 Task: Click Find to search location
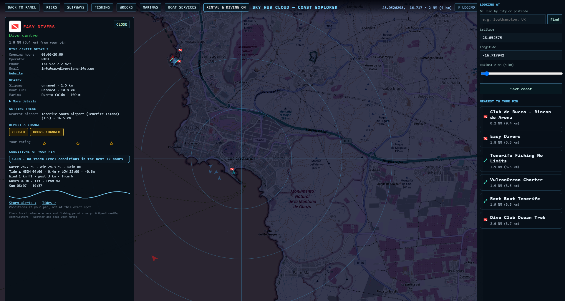coord(555,19)
